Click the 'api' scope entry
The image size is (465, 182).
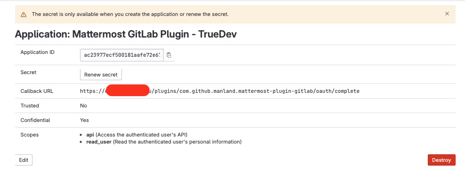point(136,135)
